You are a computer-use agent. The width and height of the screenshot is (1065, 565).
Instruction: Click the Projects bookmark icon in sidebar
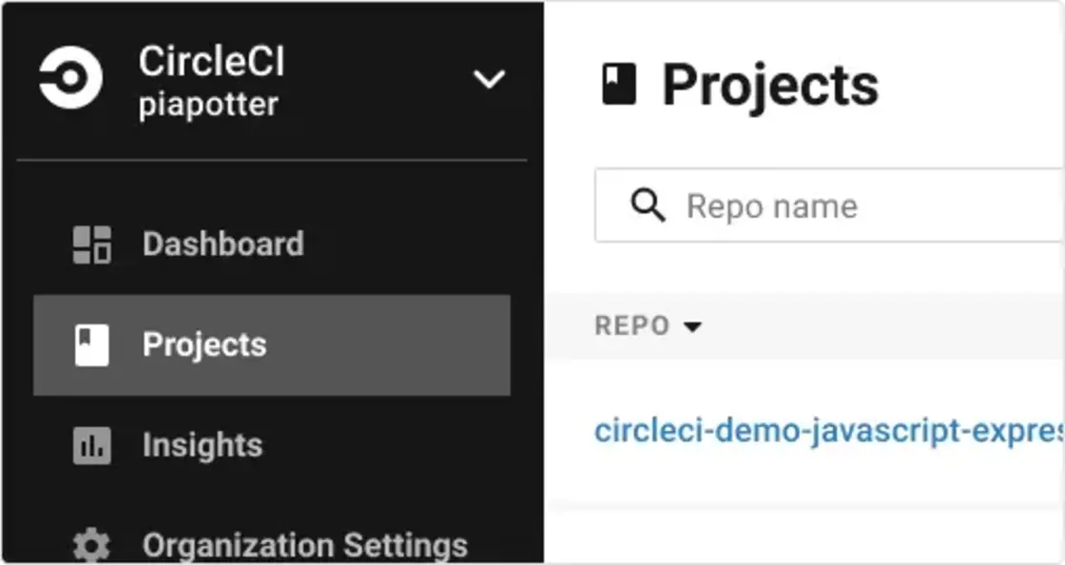click(92, 345)
